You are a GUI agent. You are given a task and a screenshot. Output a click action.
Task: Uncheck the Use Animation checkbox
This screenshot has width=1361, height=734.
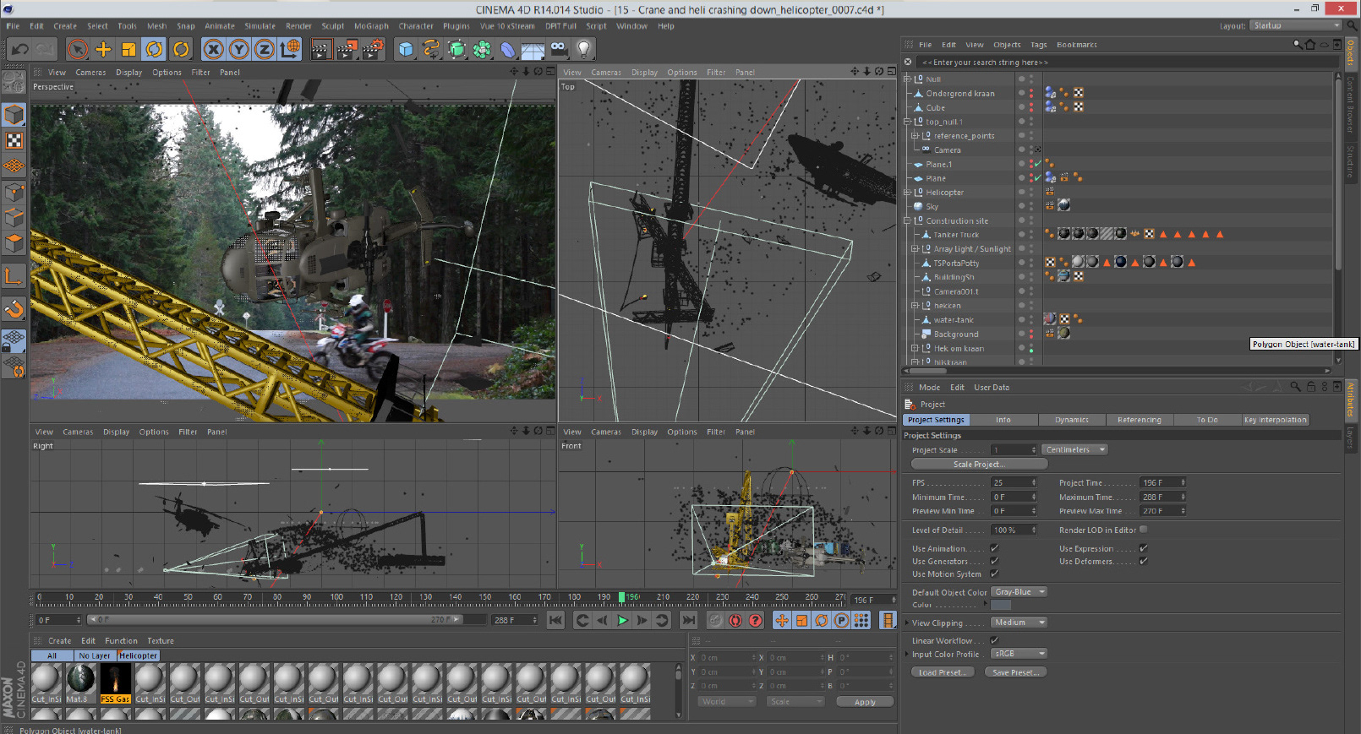(994, 548)
